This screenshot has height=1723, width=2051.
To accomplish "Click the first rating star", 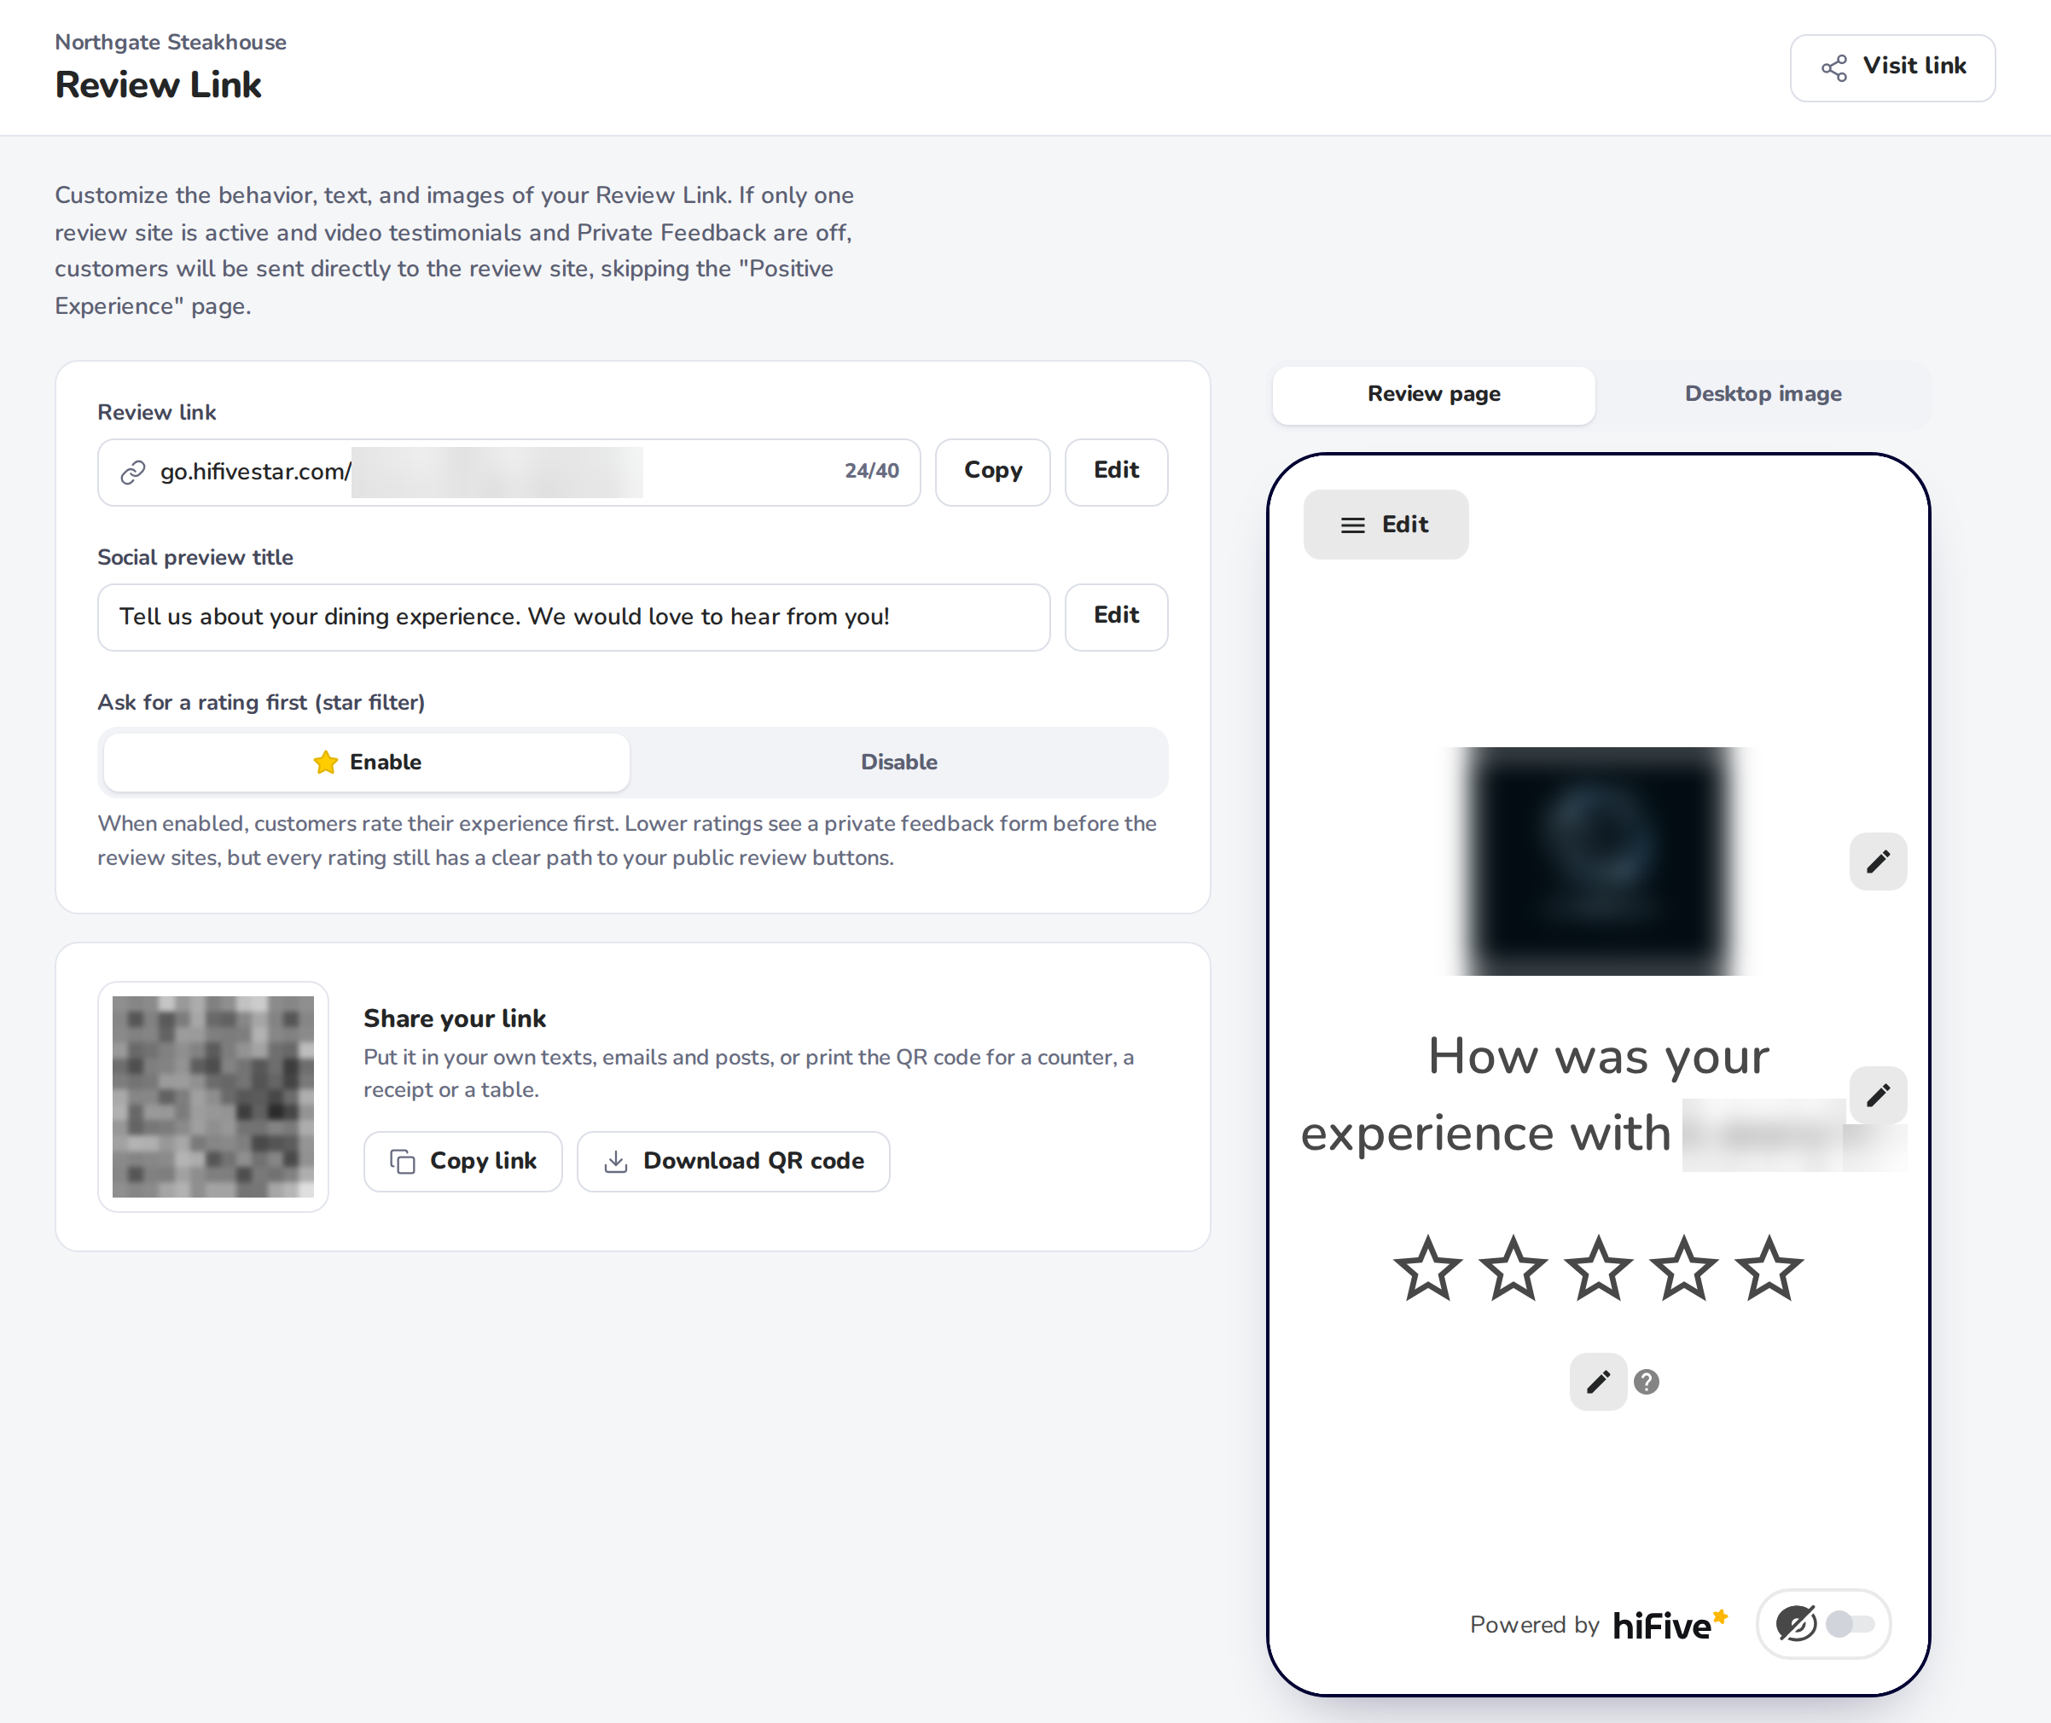I will pyautogui.click(x=1427, y=1269).
